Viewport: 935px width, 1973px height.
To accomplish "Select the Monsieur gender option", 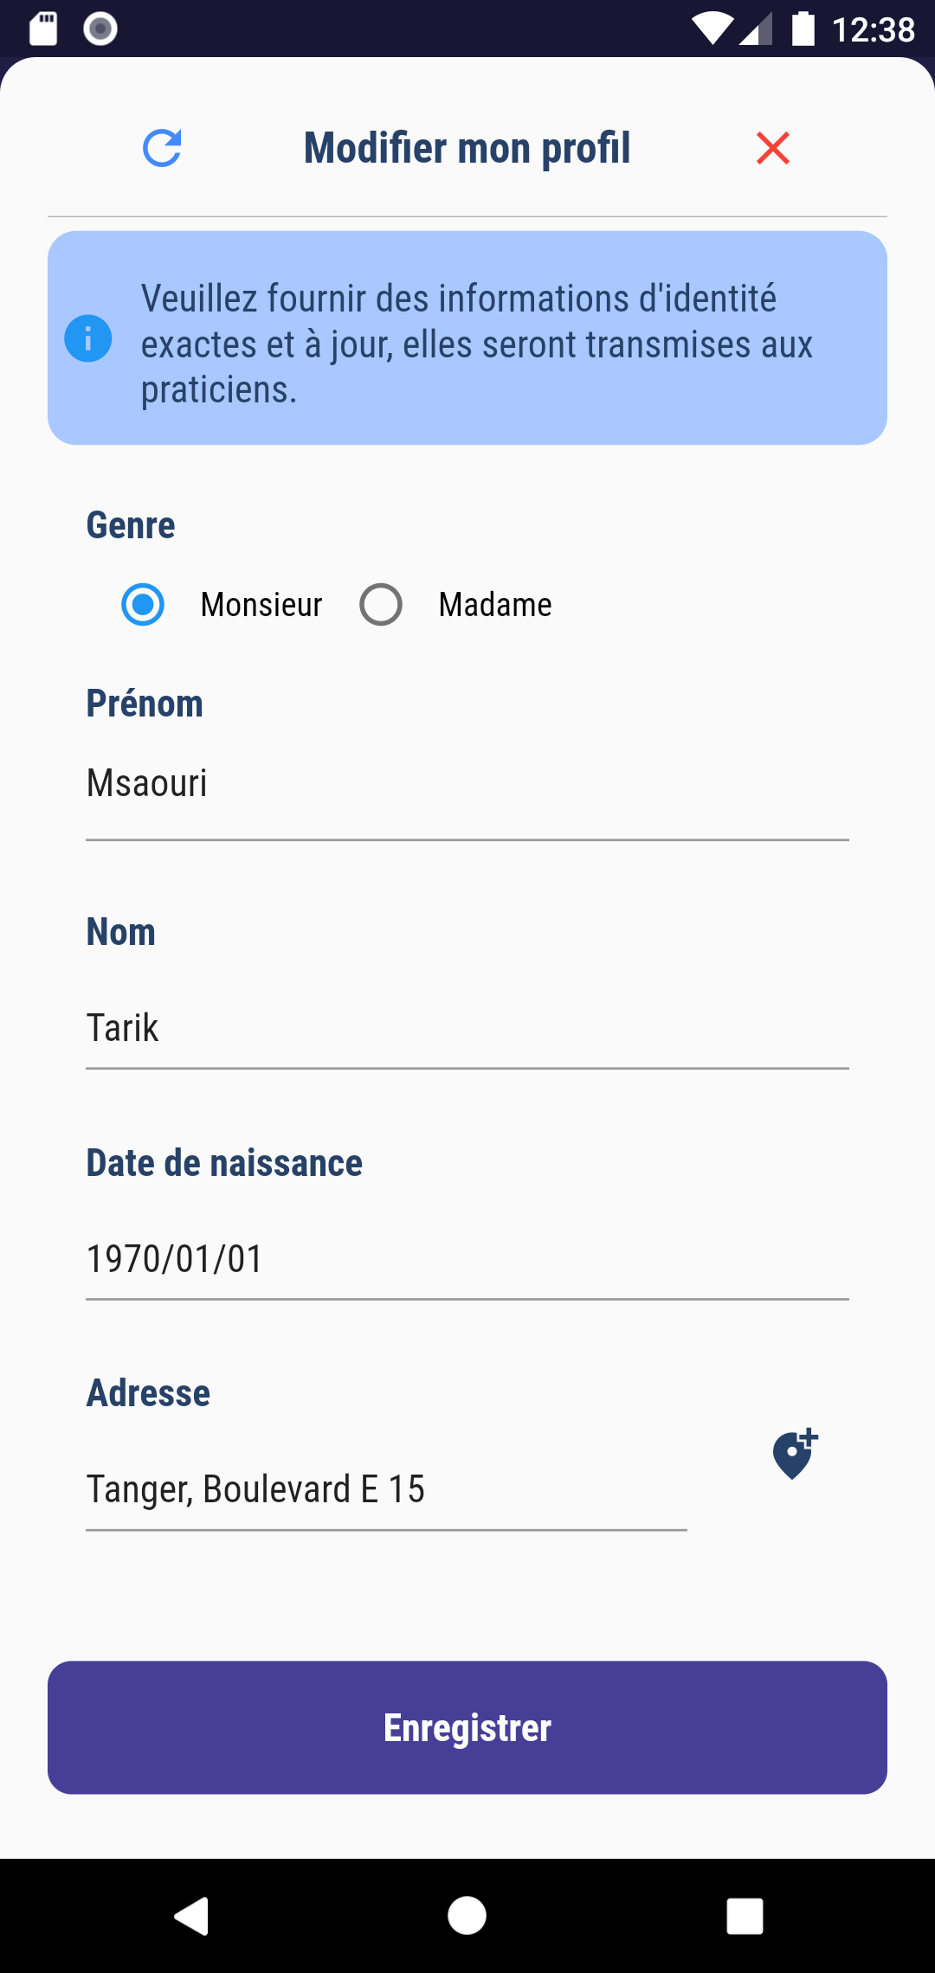I will tap(144, 604).
